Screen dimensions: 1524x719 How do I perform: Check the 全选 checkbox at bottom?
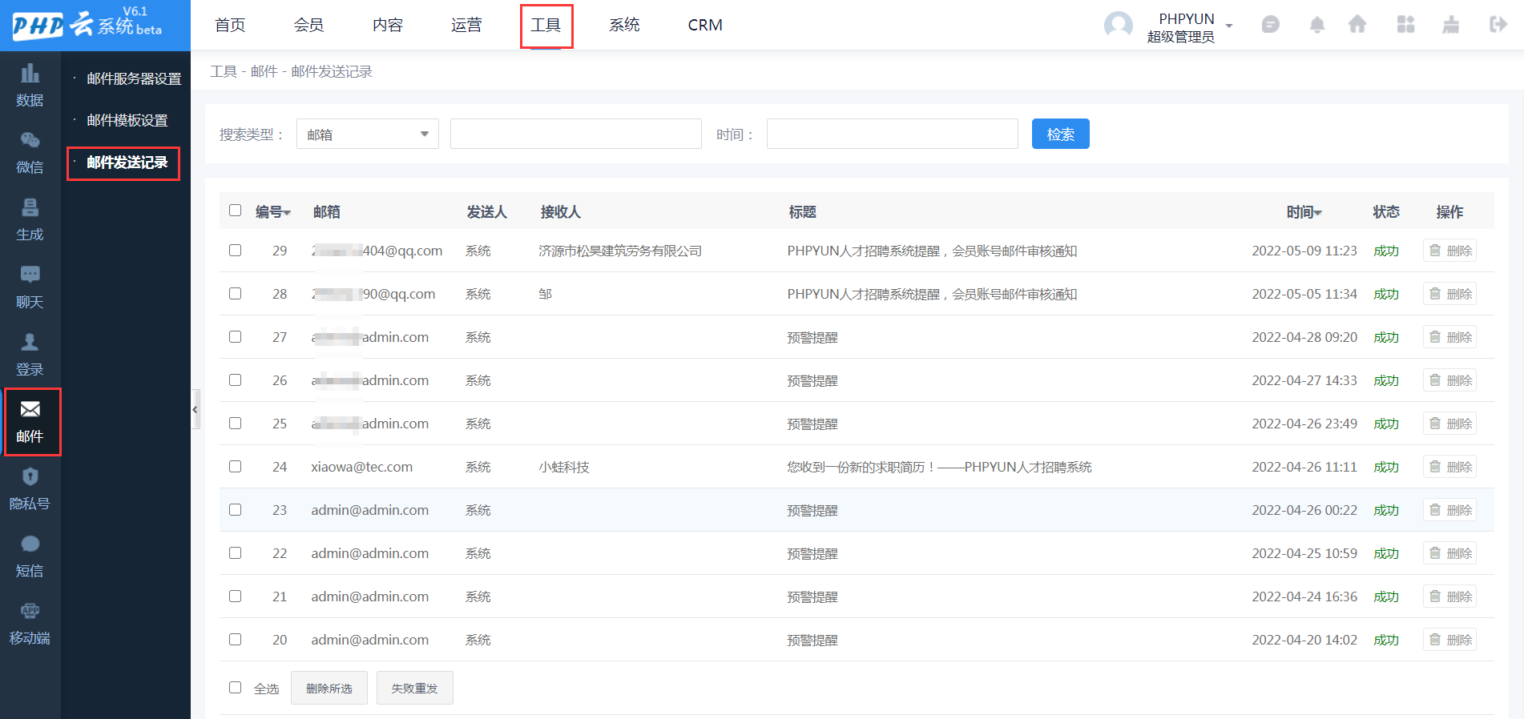point(235,687)
